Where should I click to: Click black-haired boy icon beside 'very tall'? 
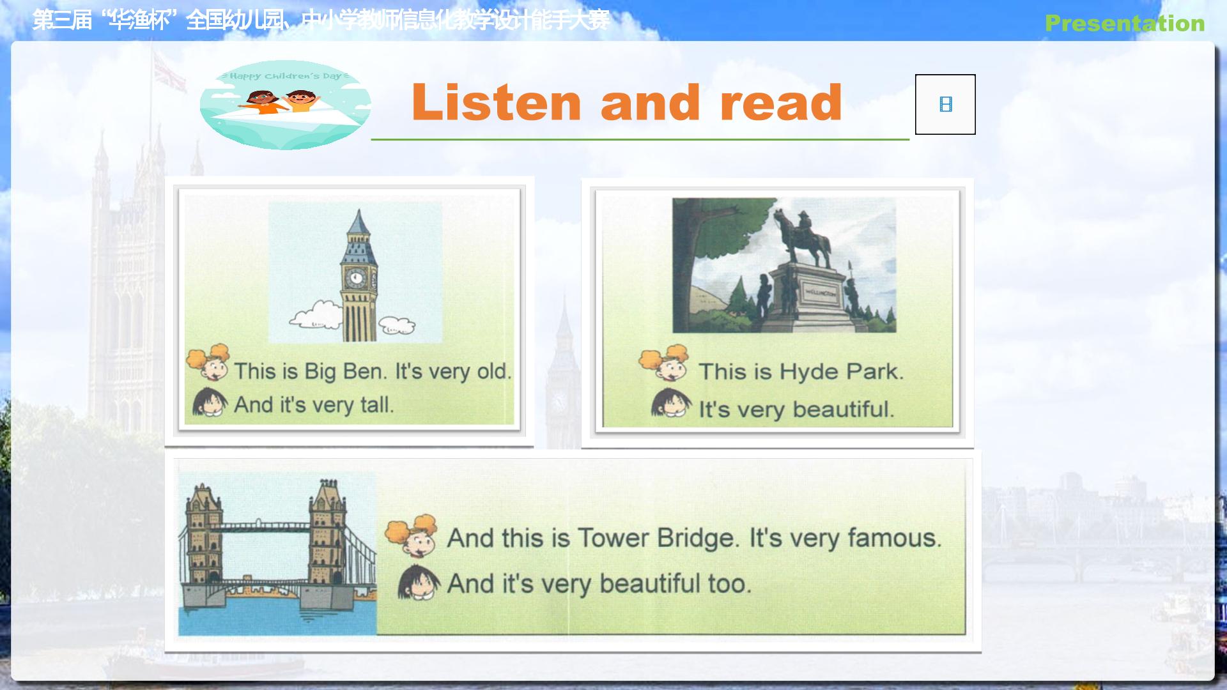point(210,402)
